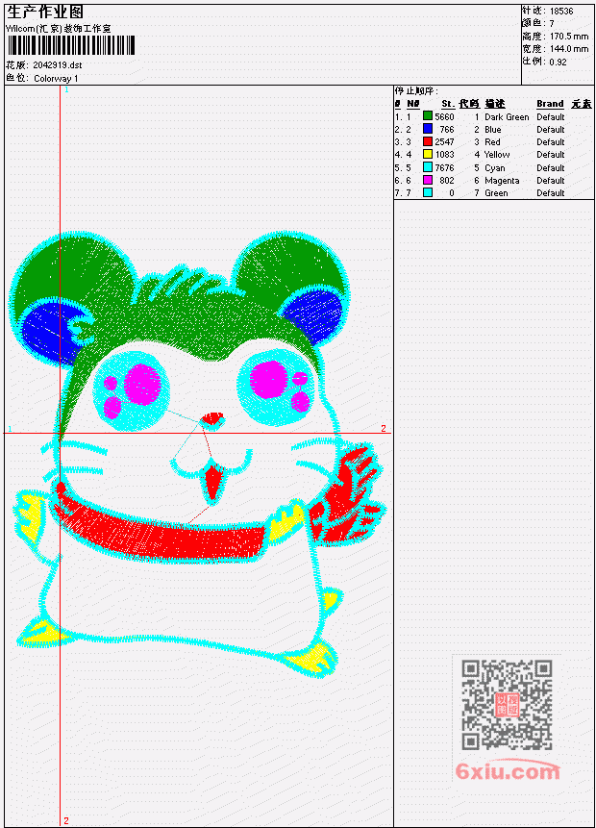
Task: Click 'Default' brand in Dark Green row
Action: tap(551, 116)
